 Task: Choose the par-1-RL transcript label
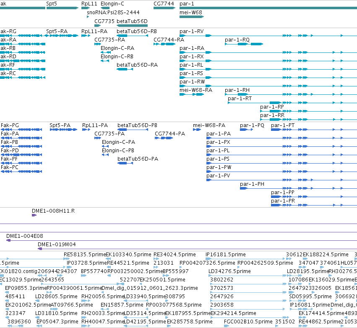point(191,65)
